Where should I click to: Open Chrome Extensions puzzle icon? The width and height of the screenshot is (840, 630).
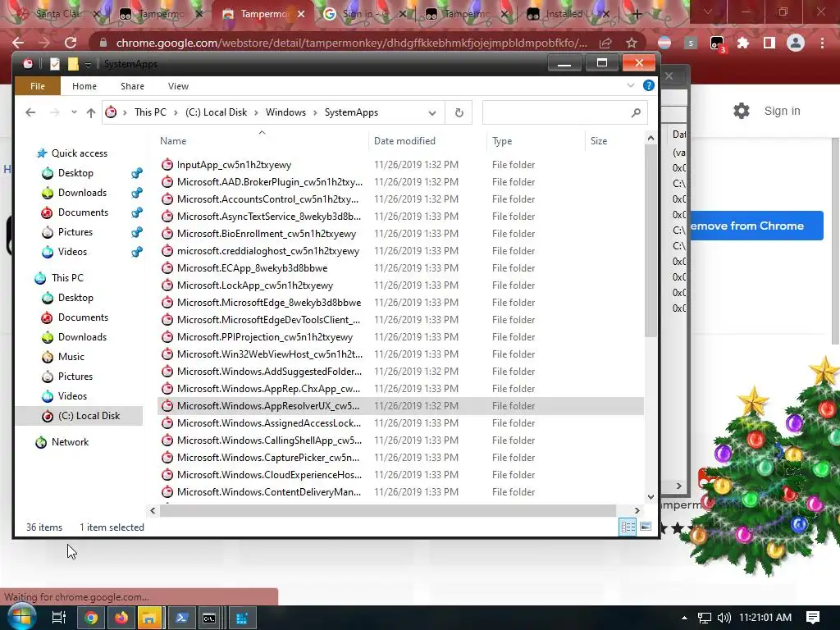[743, 43]
